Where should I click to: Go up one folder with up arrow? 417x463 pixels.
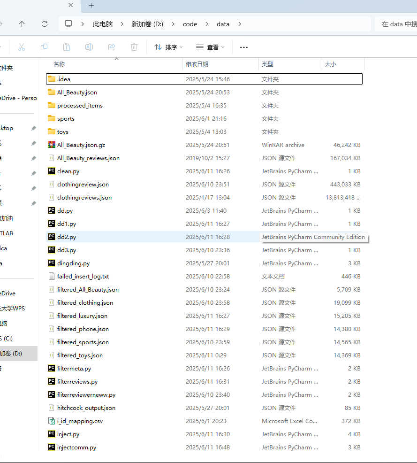[22, 24]
